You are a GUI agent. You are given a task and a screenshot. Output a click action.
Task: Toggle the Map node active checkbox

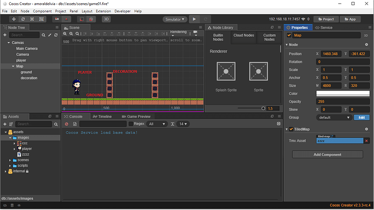[289, 35]
